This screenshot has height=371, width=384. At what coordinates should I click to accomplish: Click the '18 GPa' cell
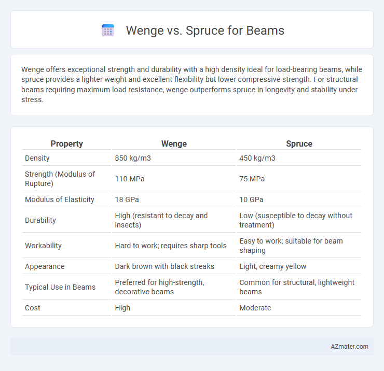[127, 199]
